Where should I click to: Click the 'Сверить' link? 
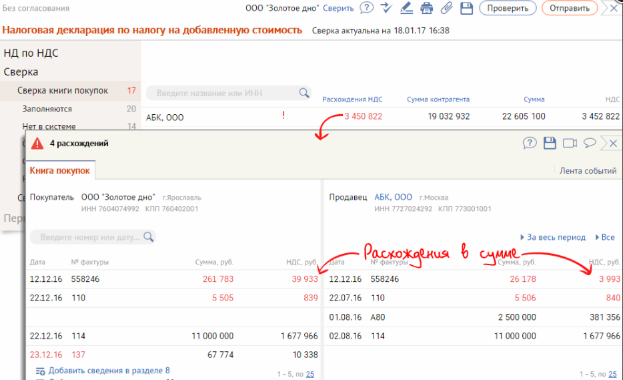click(338, 8)
